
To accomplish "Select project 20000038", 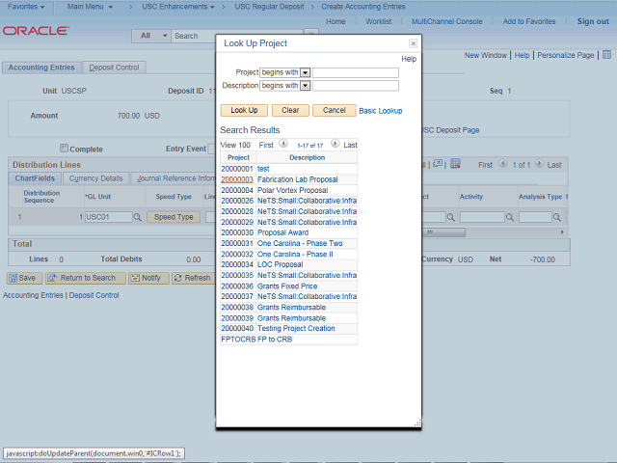I will pos(237,307).
